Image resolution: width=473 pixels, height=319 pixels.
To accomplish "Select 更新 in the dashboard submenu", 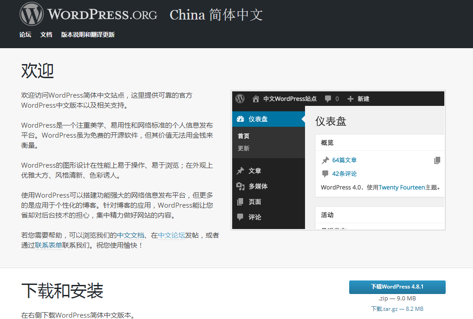I will click(244, 148).
